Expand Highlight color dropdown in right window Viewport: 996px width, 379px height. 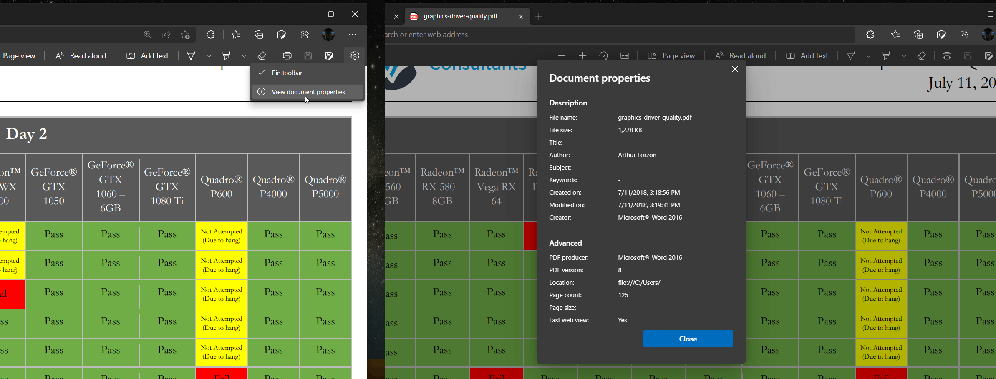tap(904, 56)
